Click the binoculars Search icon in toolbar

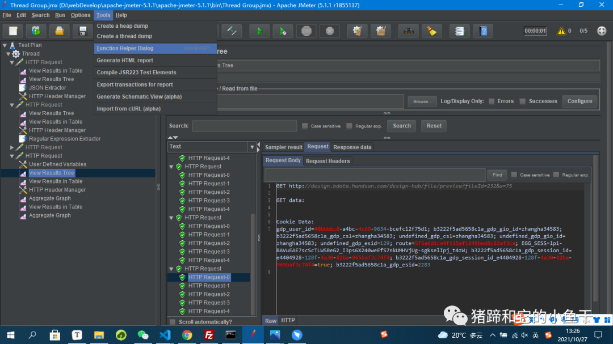(x=408, y=31)
